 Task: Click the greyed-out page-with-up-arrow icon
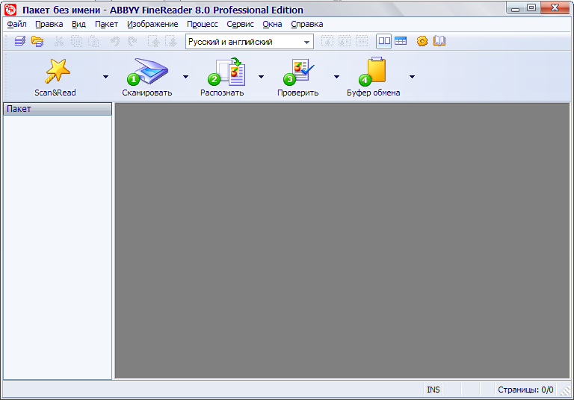153,41
